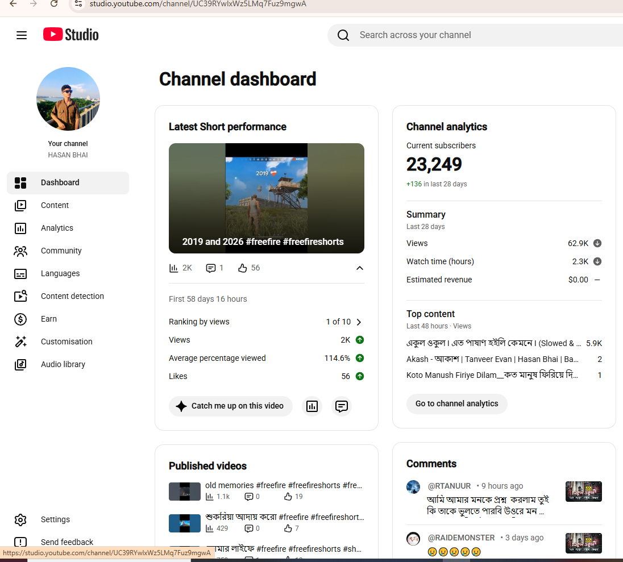Click views icon showing 1.1k on 'old memories'

(x=209, y=497)
